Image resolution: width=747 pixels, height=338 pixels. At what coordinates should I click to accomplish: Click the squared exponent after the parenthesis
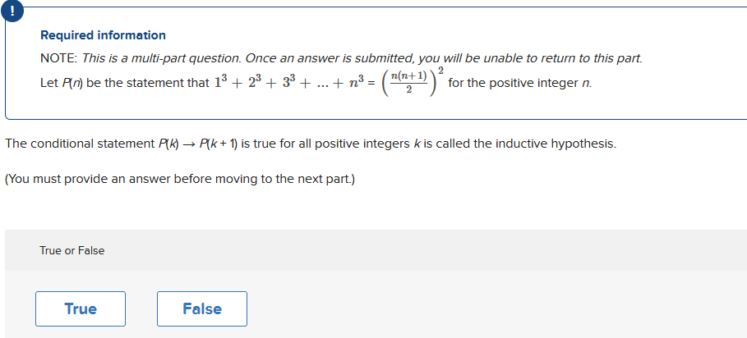point(441,71)
